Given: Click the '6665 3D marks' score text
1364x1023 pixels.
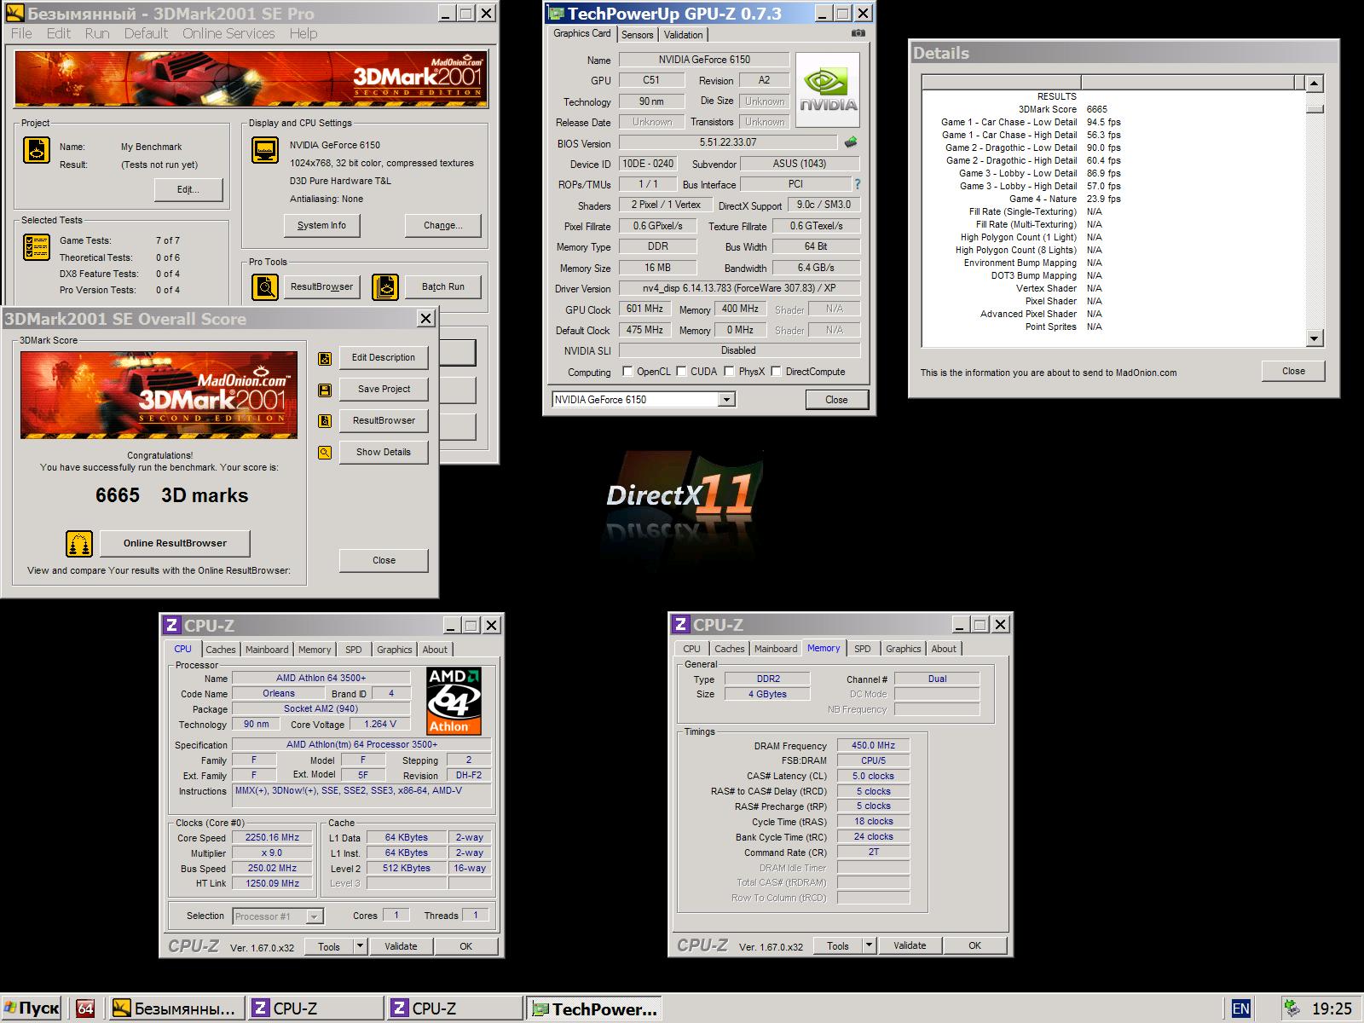Looking at the screenshot, I should click(x=171, y=495).
